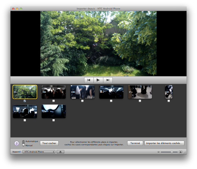Click the small thumbnail size icon

click(x=158, y=152)
